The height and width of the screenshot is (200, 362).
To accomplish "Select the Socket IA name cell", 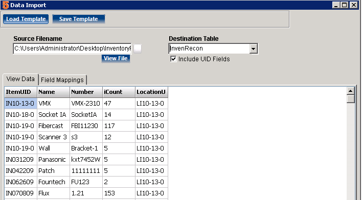I will pyautogui.click(x=53, y=114).
